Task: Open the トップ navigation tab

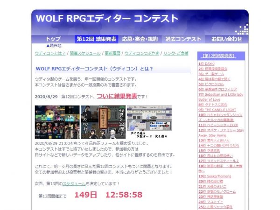Action: 53,39
